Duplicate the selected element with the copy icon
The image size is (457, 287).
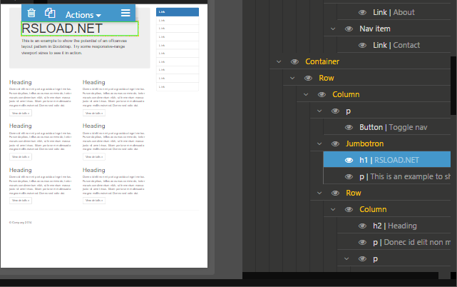coord(50,13)
